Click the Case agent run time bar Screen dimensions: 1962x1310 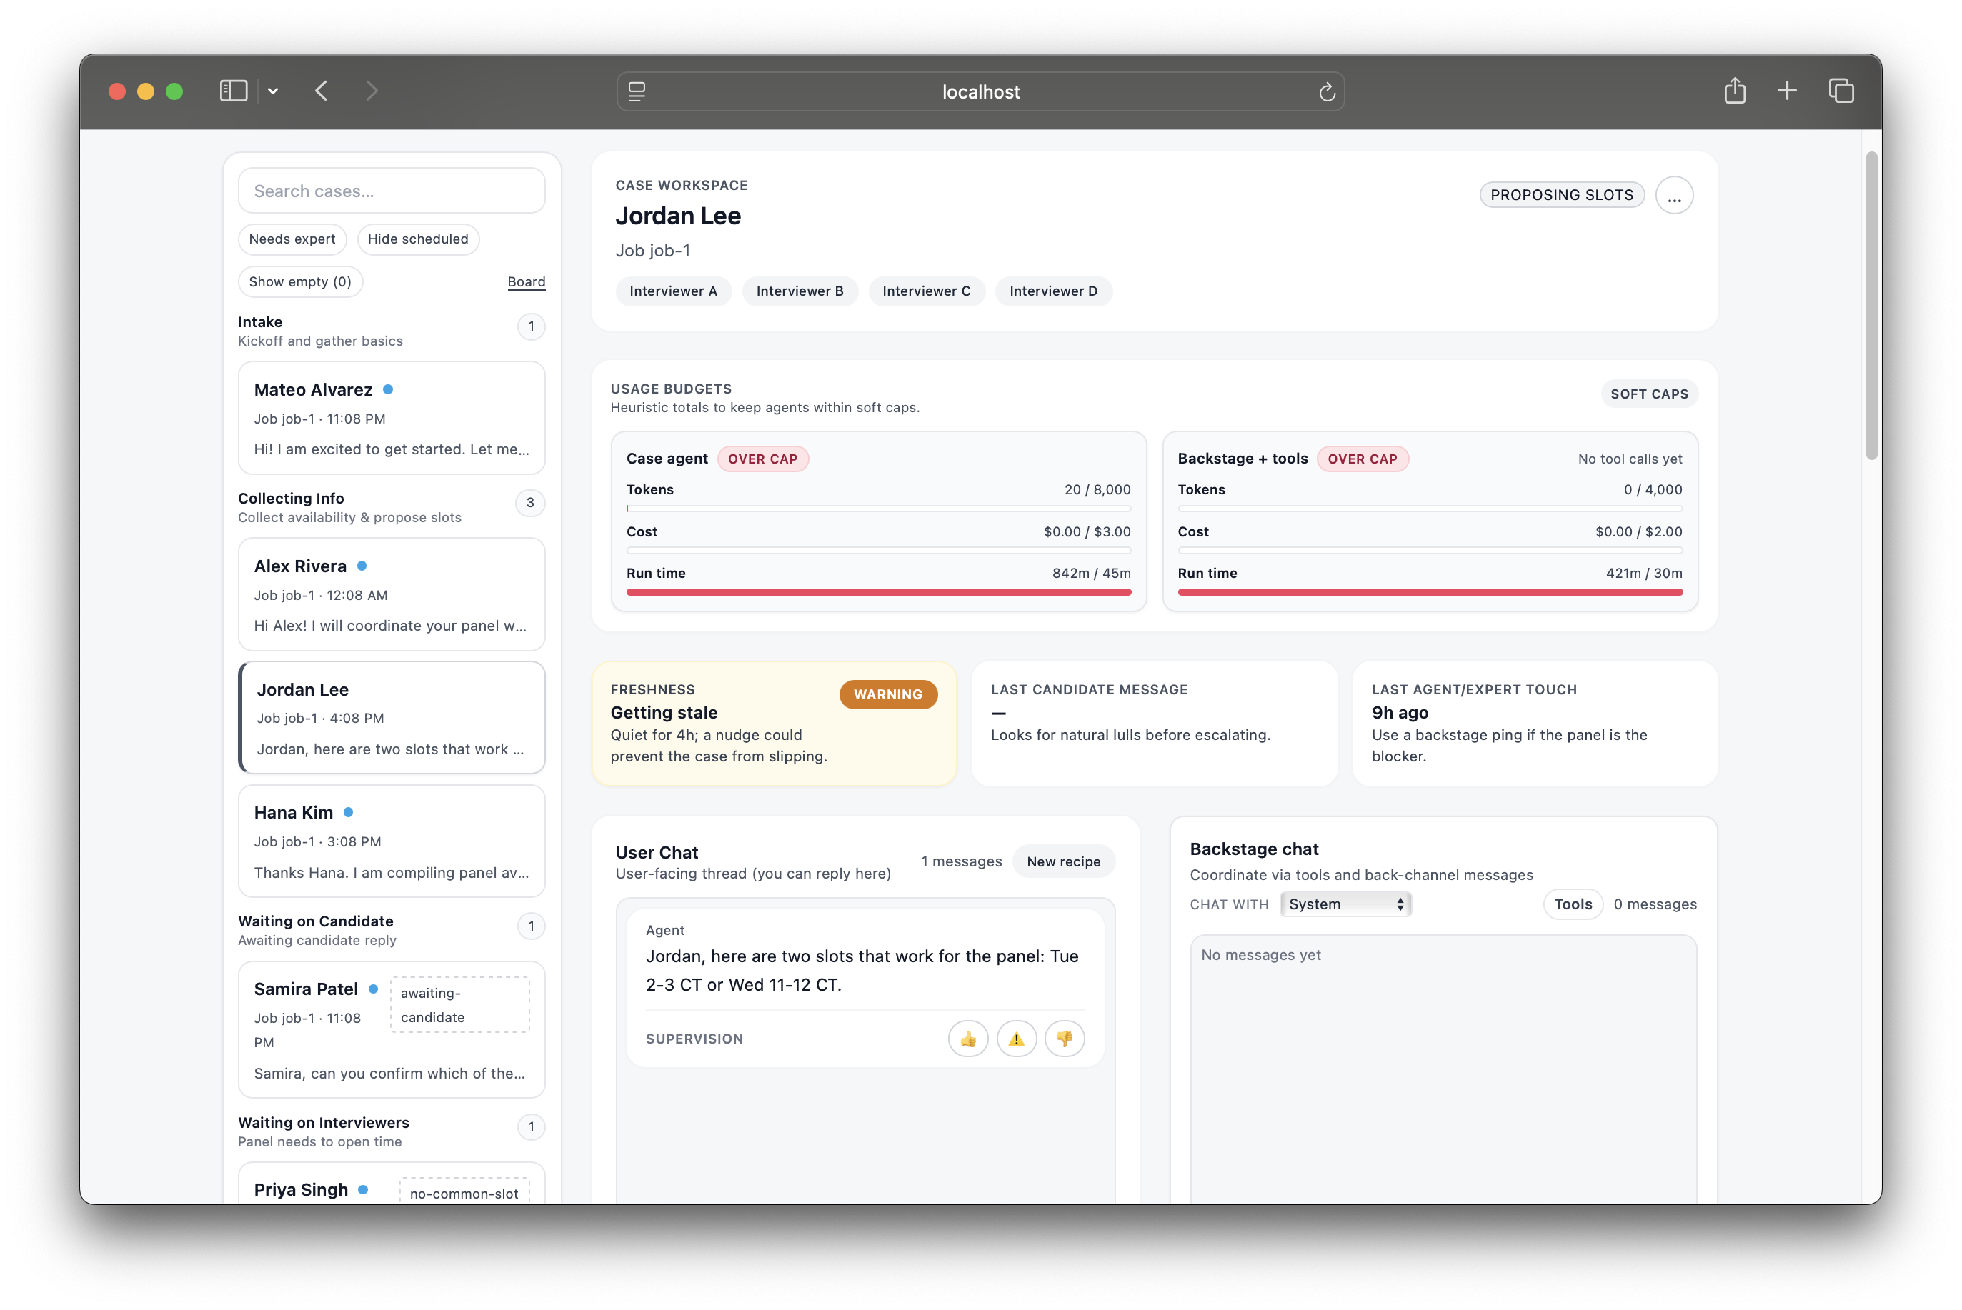click(x=878, y=591)
